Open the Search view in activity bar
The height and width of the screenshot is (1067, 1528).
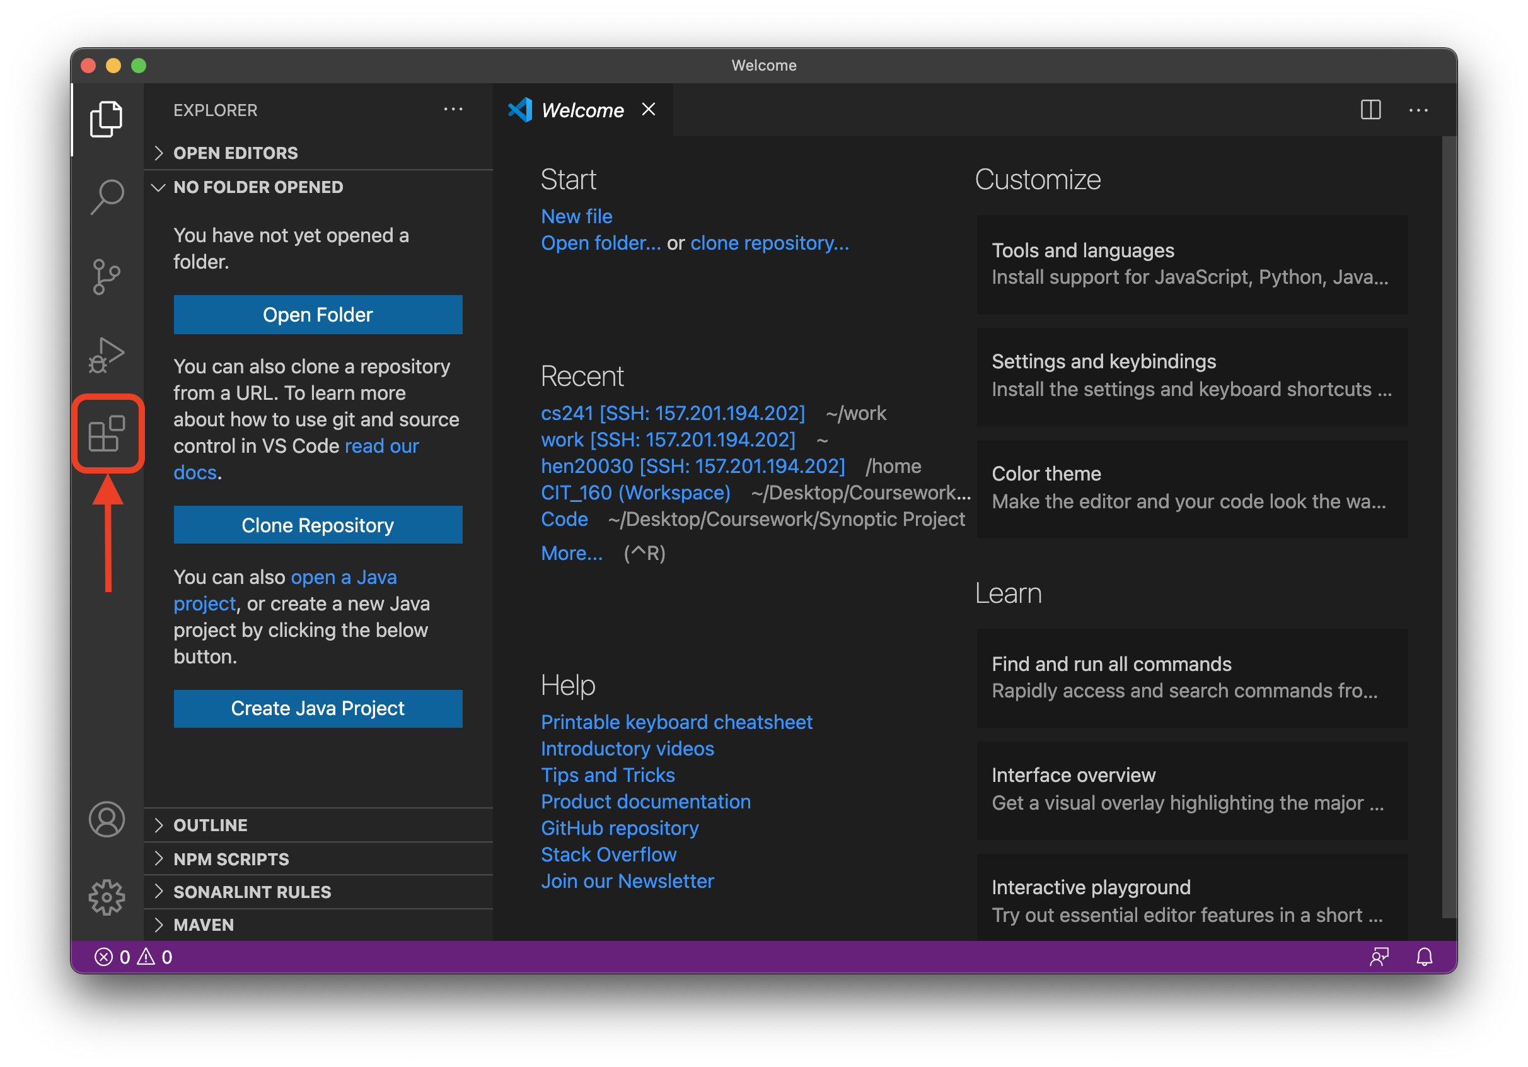pos(107,197)
